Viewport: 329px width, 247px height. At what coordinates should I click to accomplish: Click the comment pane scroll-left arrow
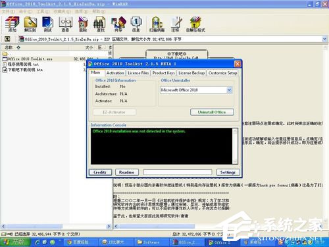(116, 226)
